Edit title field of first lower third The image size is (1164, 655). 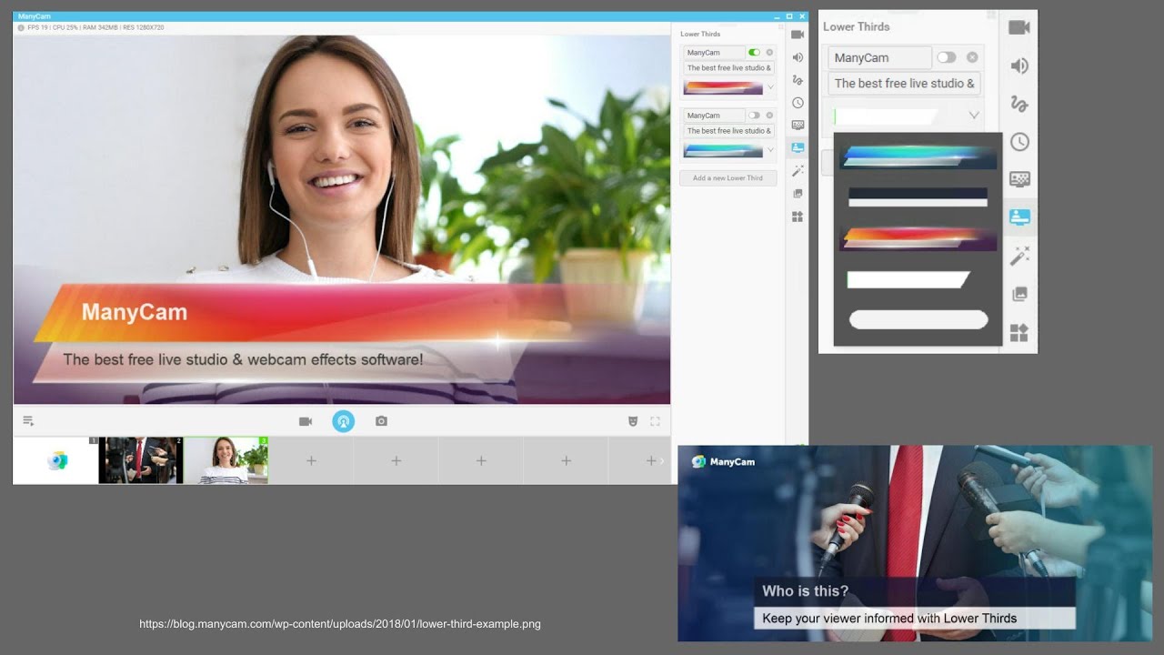pos(713,53)
